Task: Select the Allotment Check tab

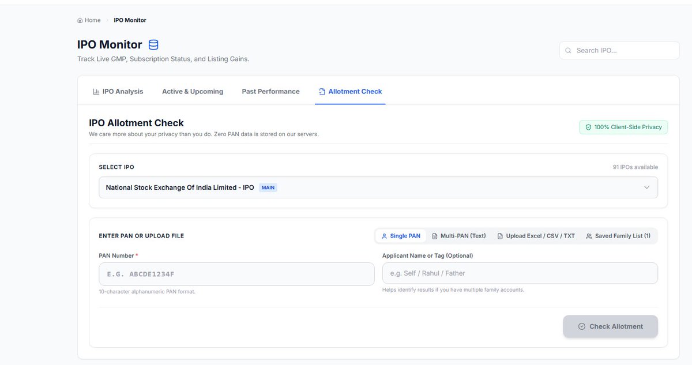Action: click(350, 92)
